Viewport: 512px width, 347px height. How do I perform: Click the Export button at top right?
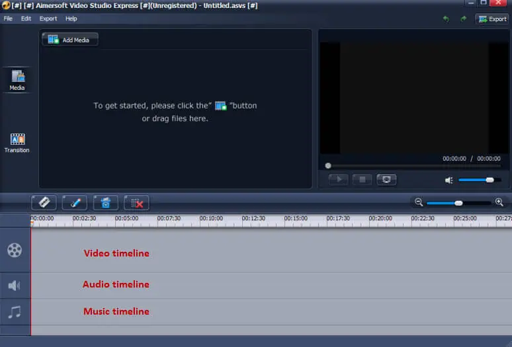coord(492,19)
